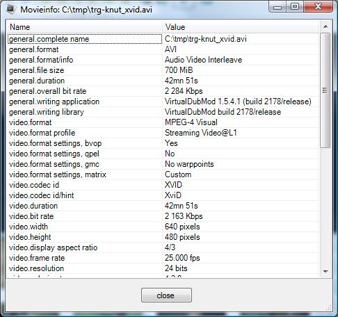Select the general.complete name row
The width and height of the screenshot is (338, 317).
coord(163,39)
